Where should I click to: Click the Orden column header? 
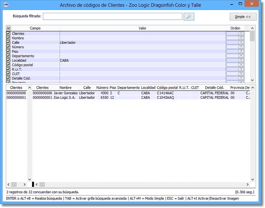pos(235,28)
